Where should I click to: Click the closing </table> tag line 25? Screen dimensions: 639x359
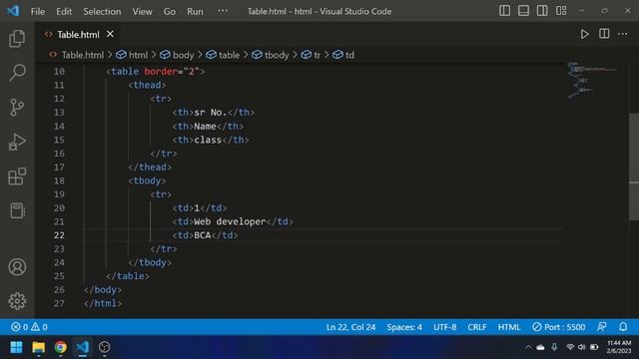[128, 276]
